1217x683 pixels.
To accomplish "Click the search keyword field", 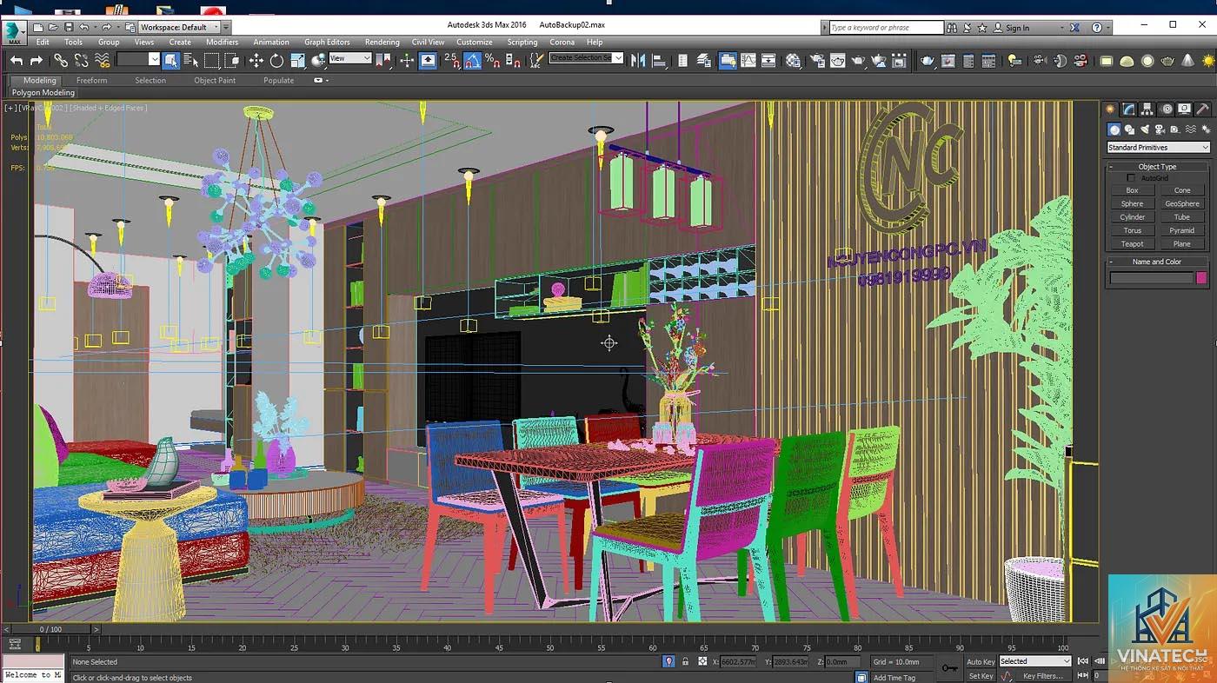I will [886, 28].
